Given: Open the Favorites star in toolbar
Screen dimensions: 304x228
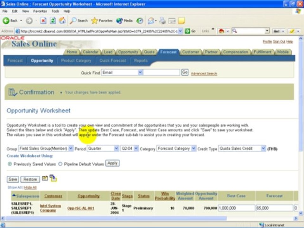Looking at the screenshot, I should (x=102, y=21).
